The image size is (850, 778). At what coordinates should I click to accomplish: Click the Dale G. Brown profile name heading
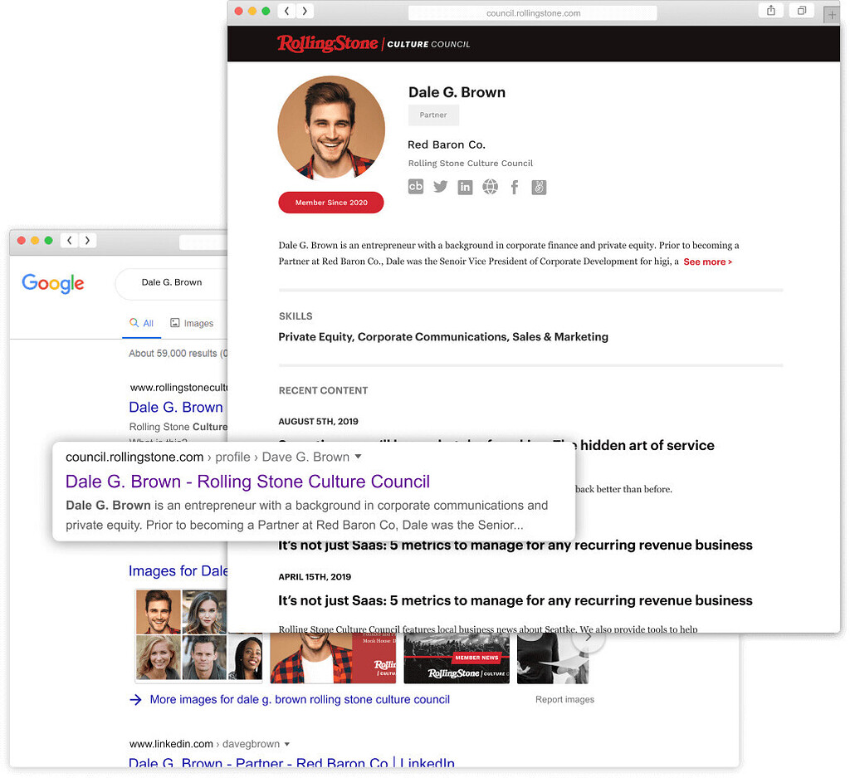click(458, 93)
